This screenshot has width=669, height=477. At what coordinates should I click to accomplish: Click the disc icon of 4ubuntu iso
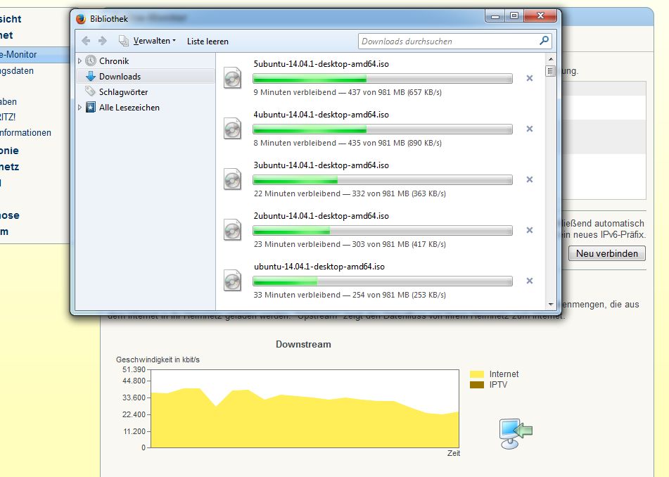pyautogui.click(x=233, y=129)
